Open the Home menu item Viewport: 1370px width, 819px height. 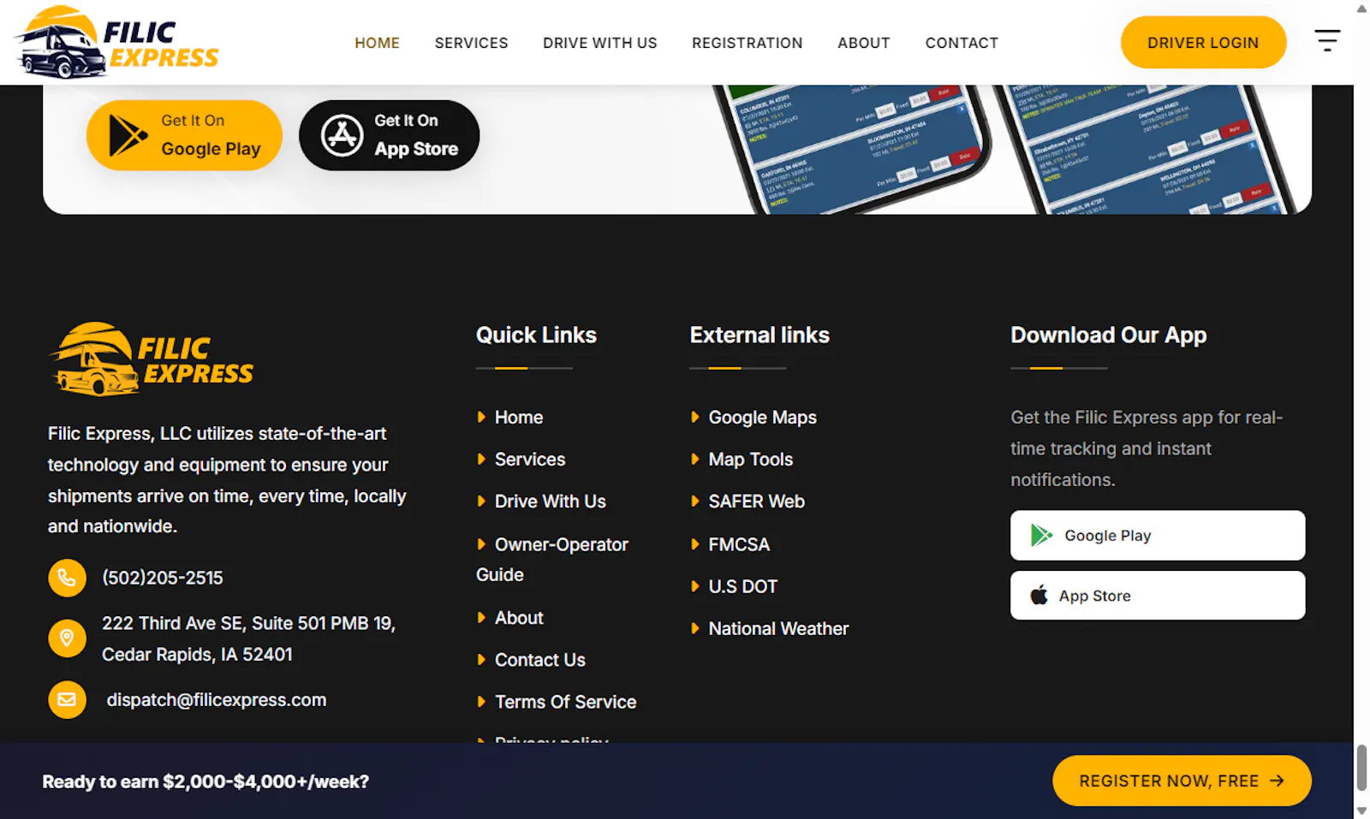pos(377,43)
